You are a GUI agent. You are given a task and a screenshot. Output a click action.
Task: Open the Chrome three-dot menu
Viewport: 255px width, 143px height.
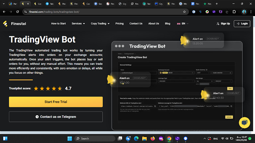coord(251,12)
